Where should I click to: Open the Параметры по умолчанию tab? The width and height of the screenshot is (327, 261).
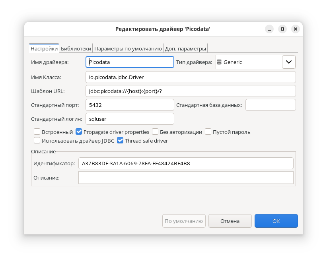pyautogui.click(x=128, y=48)
